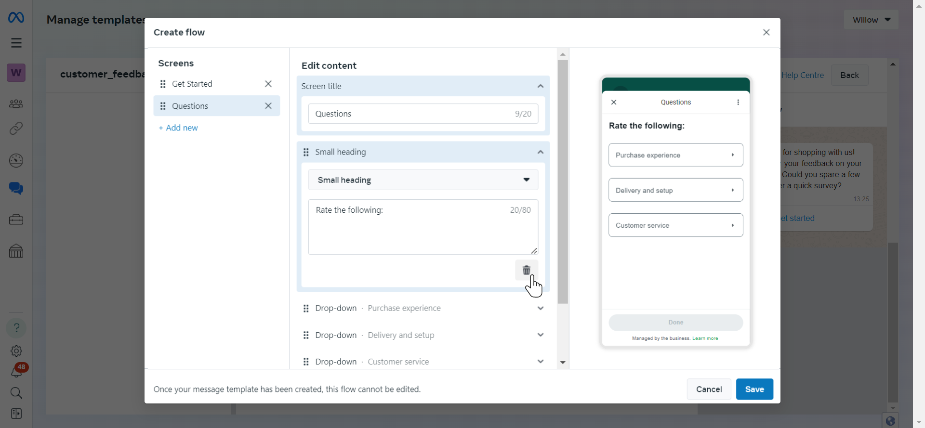Click the Edit content scrollbar thumb

[563, 182]
